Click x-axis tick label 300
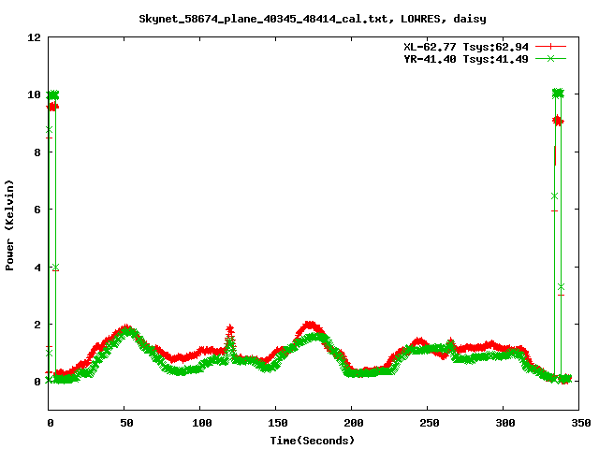Screen dimensions: 599x449 505,423
